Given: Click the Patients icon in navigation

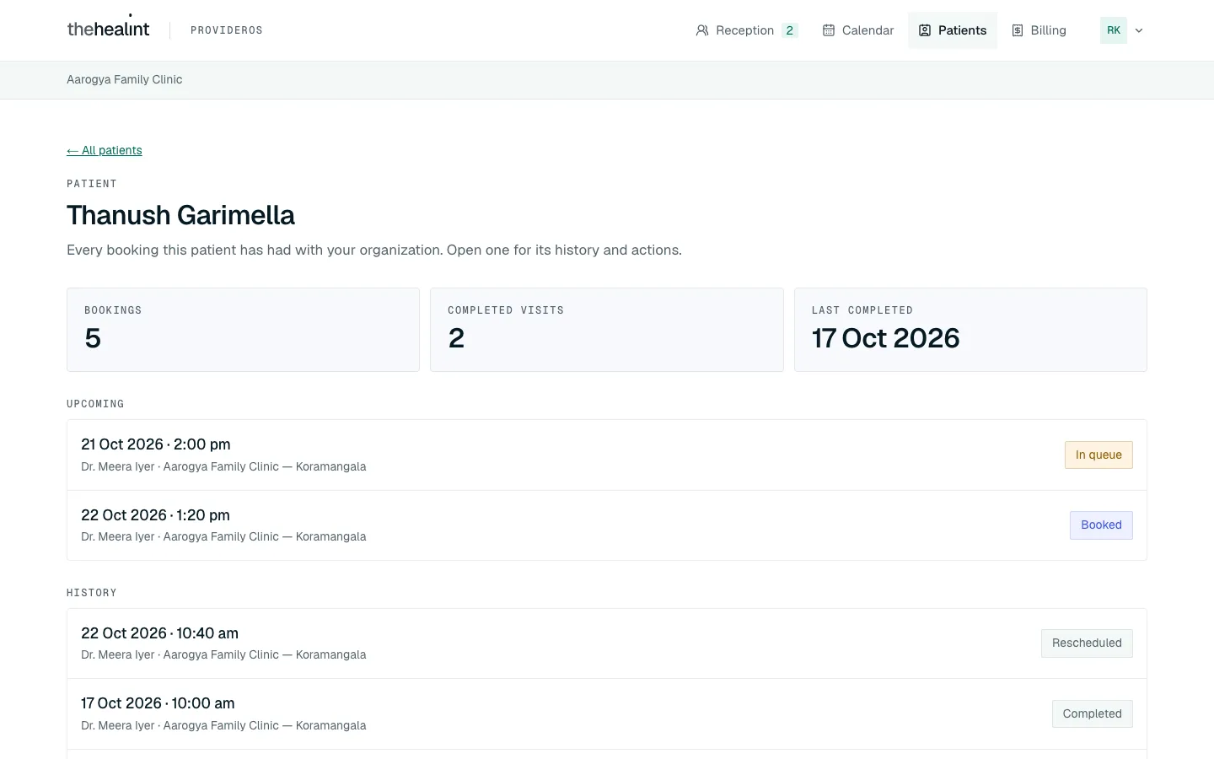Looking at the screenshot, I should pos(925,30).
